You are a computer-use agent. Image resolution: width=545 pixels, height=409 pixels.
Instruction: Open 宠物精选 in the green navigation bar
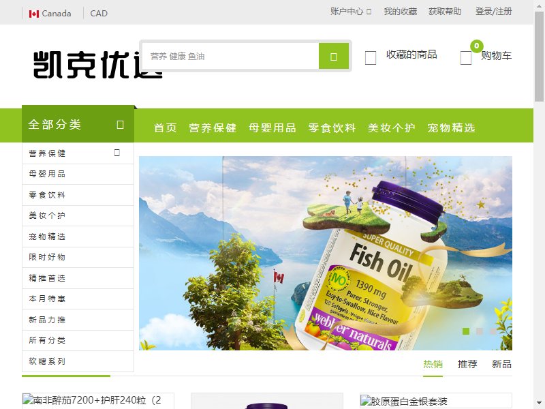pos(451,127)
